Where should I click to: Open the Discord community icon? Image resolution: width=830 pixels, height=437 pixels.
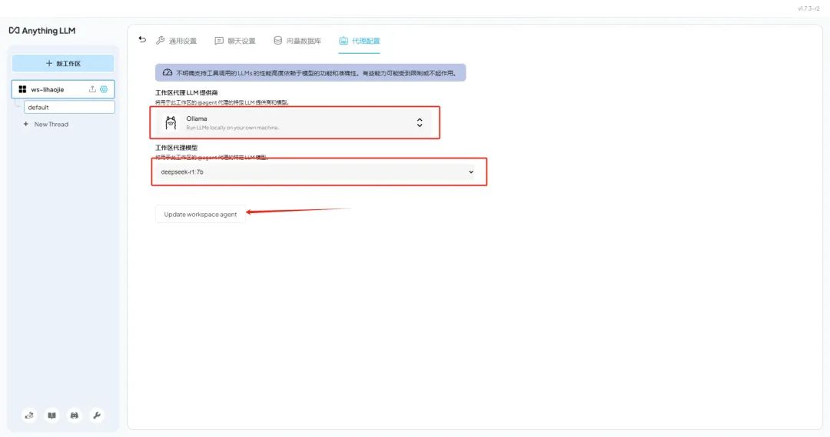coord(74,415)
